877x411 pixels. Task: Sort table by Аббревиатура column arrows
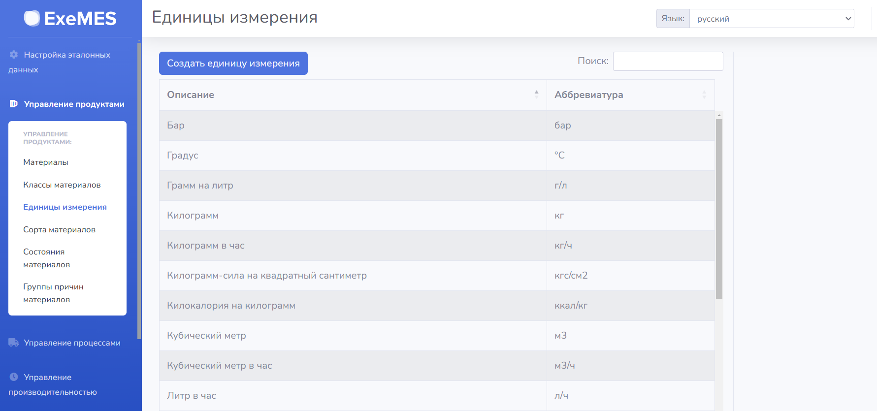704,95
